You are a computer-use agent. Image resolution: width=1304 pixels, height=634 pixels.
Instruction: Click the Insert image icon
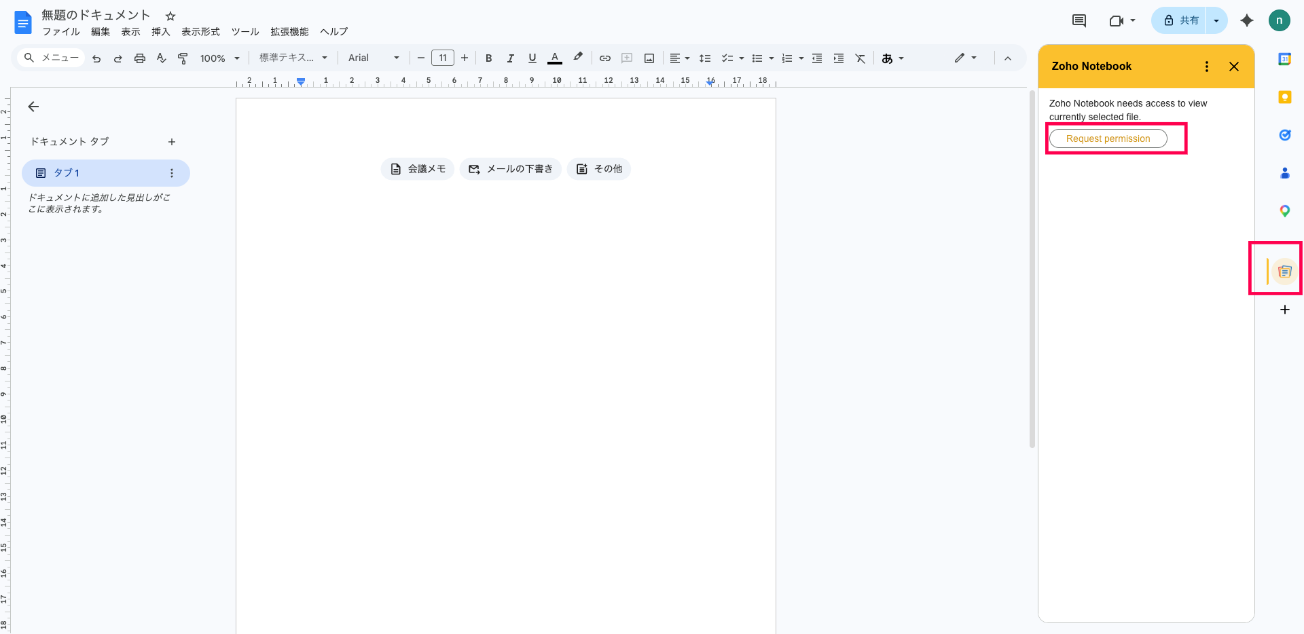(x=649, y=58)
